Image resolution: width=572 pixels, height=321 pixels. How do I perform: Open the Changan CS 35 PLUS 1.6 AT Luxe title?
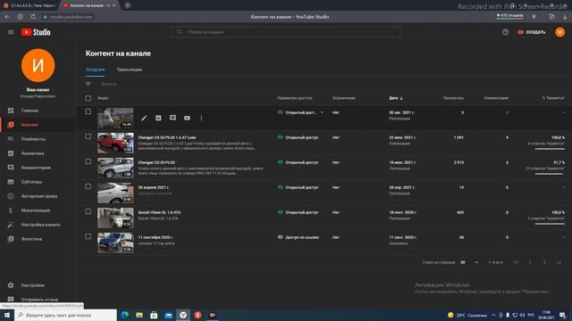click(167, 137)
